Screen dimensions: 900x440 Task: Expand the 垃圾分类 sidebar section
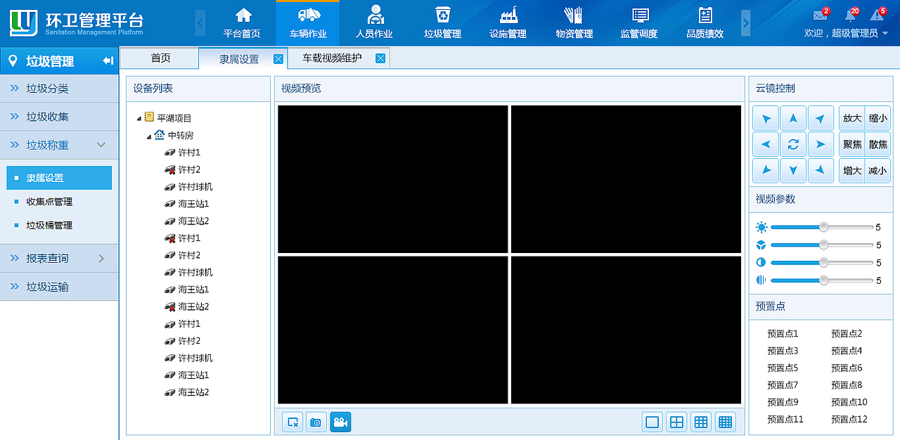(x=59, y=89)
